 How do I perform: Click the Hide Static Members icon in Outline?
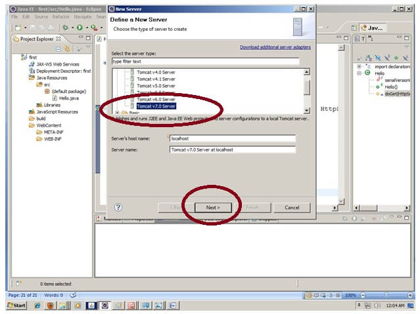(x=387, y=58)
